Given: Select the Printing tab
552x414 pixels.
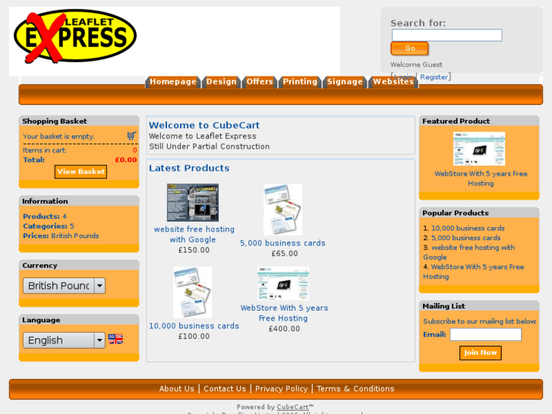Looking at the screenshot, I should pyautogui.click(x=300, y=82).
